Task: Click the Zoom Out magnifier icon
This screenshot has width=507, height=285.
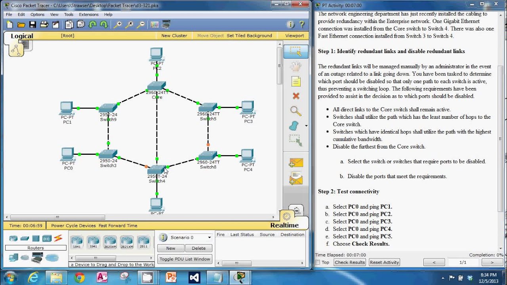Action: [141, 25]
